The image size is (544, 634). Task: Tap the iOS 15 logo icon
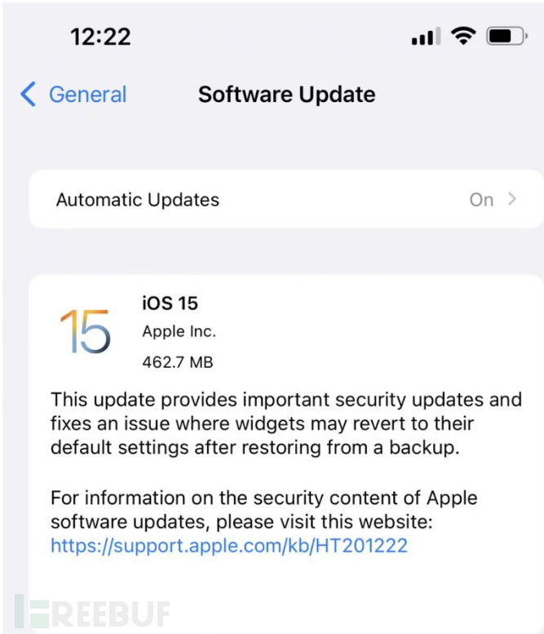point(85,331)
